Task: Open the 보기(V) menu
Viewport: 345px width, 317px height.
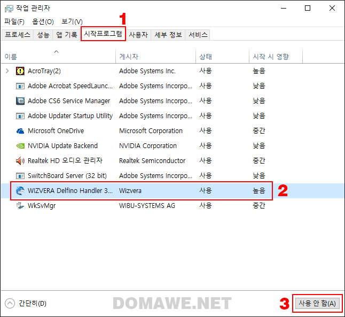Action: click(x=72, y=21)
